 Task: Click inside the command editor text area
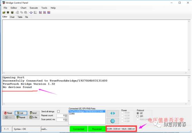coord(95,46)
